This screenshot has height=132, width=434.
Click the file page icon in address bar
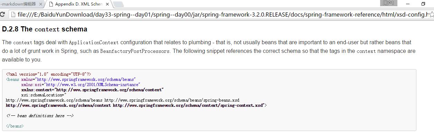pyautogui.click(x=13, y=15)
